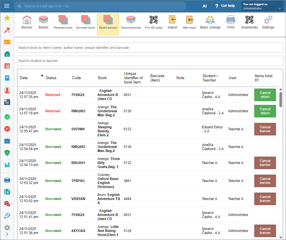Screen dimensions: 286x240
Task: Click the Get help link
Action: pos(225,6)
